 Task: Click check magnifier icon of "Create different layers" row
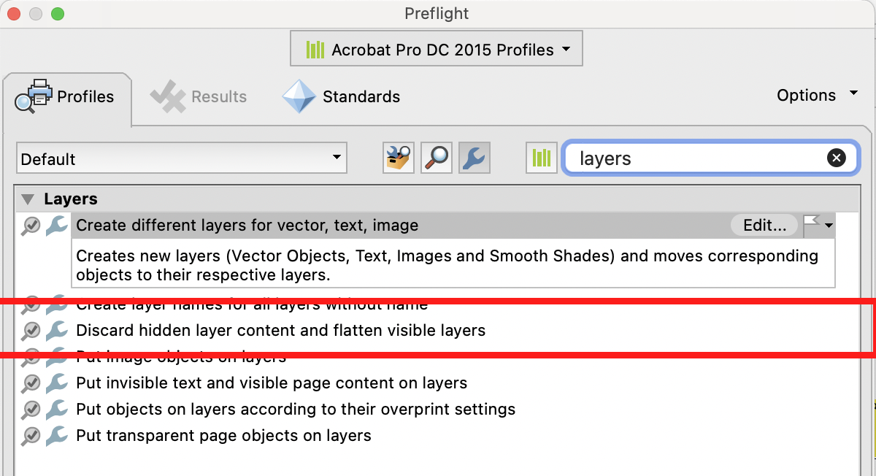[30, 226]
